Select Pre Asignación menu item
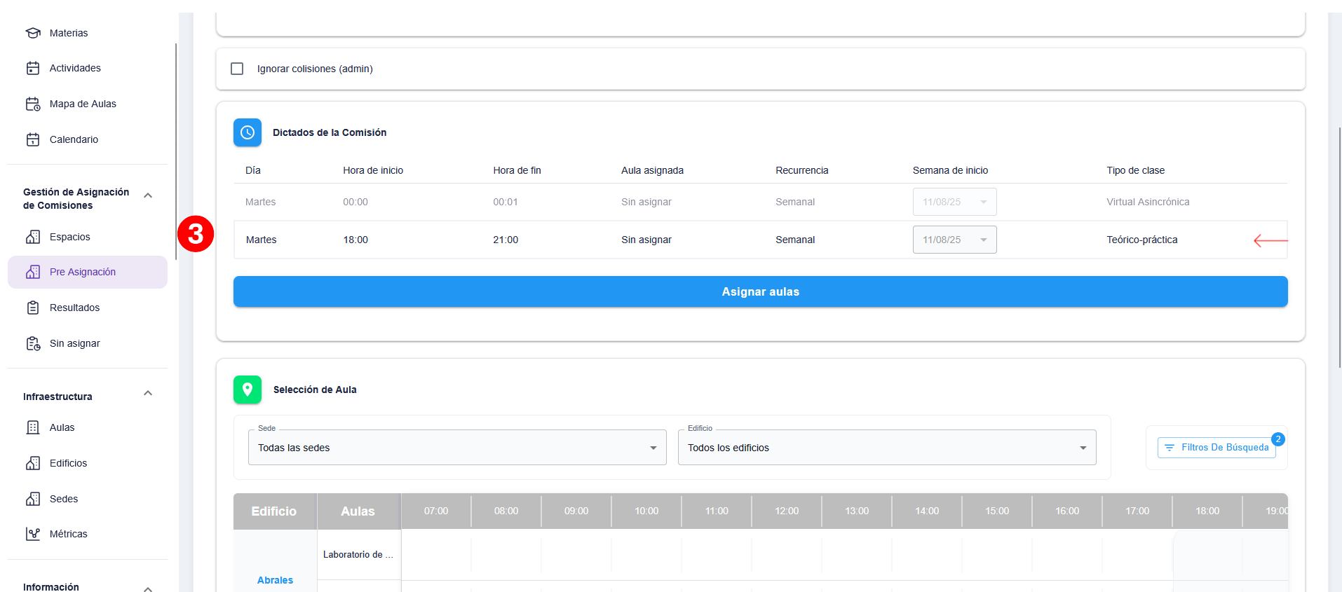The image size is (1342, 592). coord(88,272)
